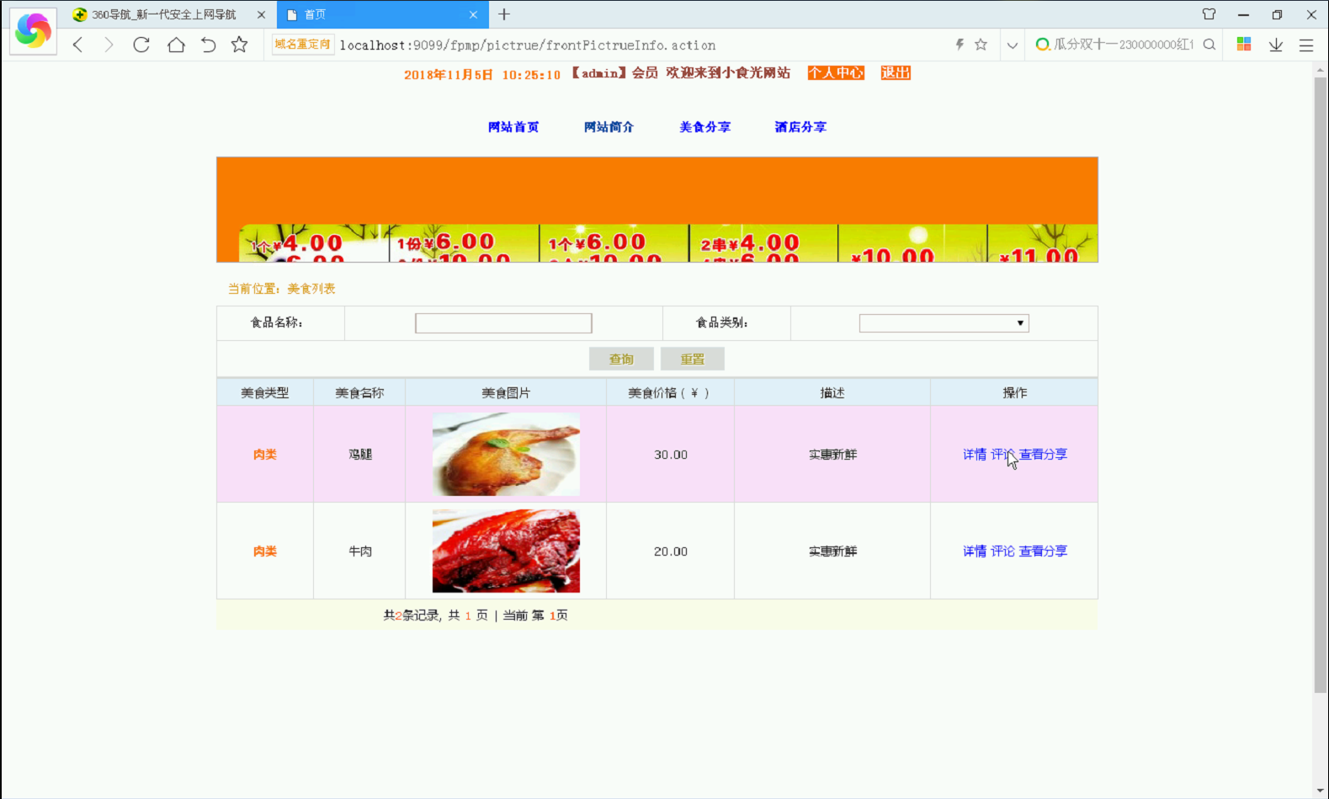Click the browser back arrow
Viewport: 1329px width, 799px height.
point(78,45)
